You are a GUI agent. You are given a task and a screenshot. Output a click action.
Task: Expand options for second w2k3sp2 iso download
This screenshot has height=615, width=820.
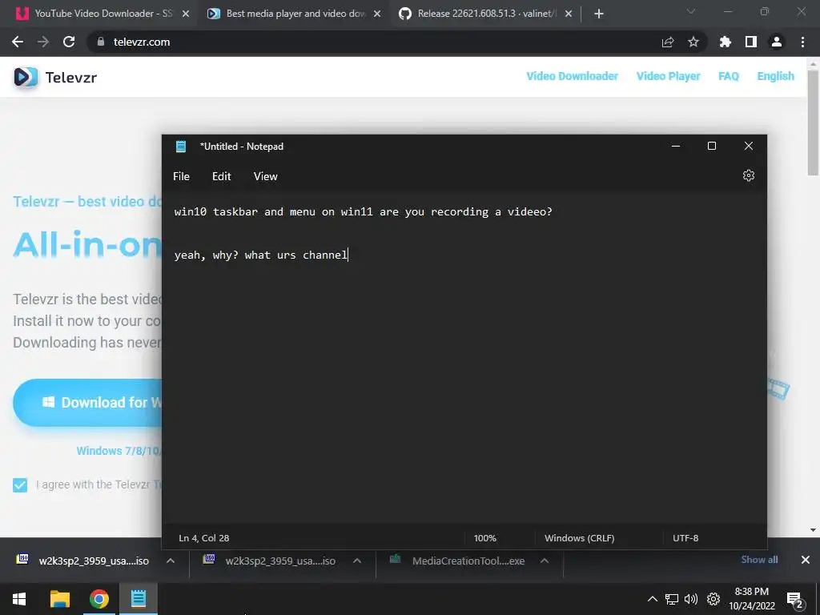[356, 561]
